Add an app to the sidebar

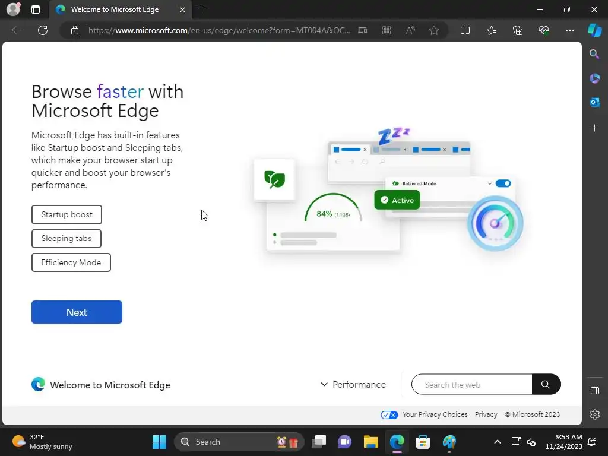[594, 128]
